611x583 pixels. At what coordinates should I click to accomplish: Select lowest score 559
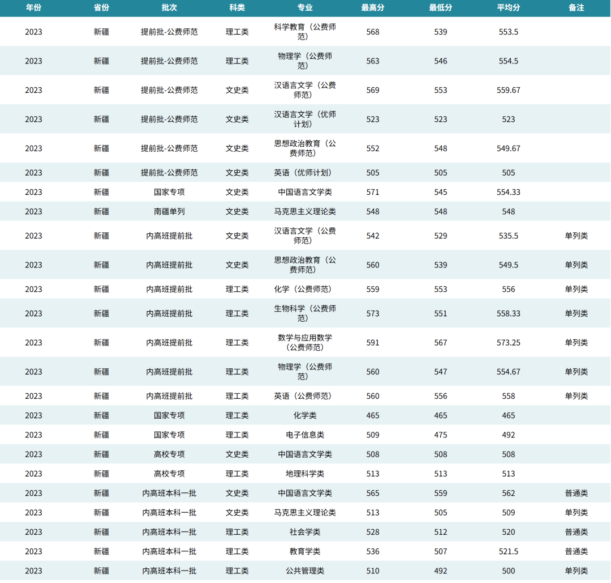[440, 493]
